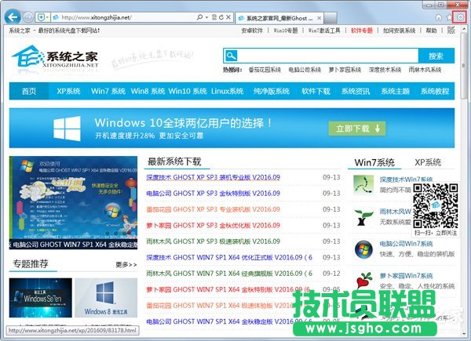Viewport: 471px width, 341px height.
Task: Close the 系统之家官网 browser tab
Action: [x=319, y=18]
